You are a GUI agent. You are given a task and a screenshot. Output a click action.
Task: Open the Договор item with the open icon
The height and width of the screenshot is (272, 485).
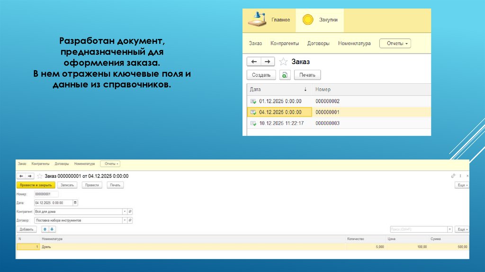pyautogui.click(x=130, y=220)
